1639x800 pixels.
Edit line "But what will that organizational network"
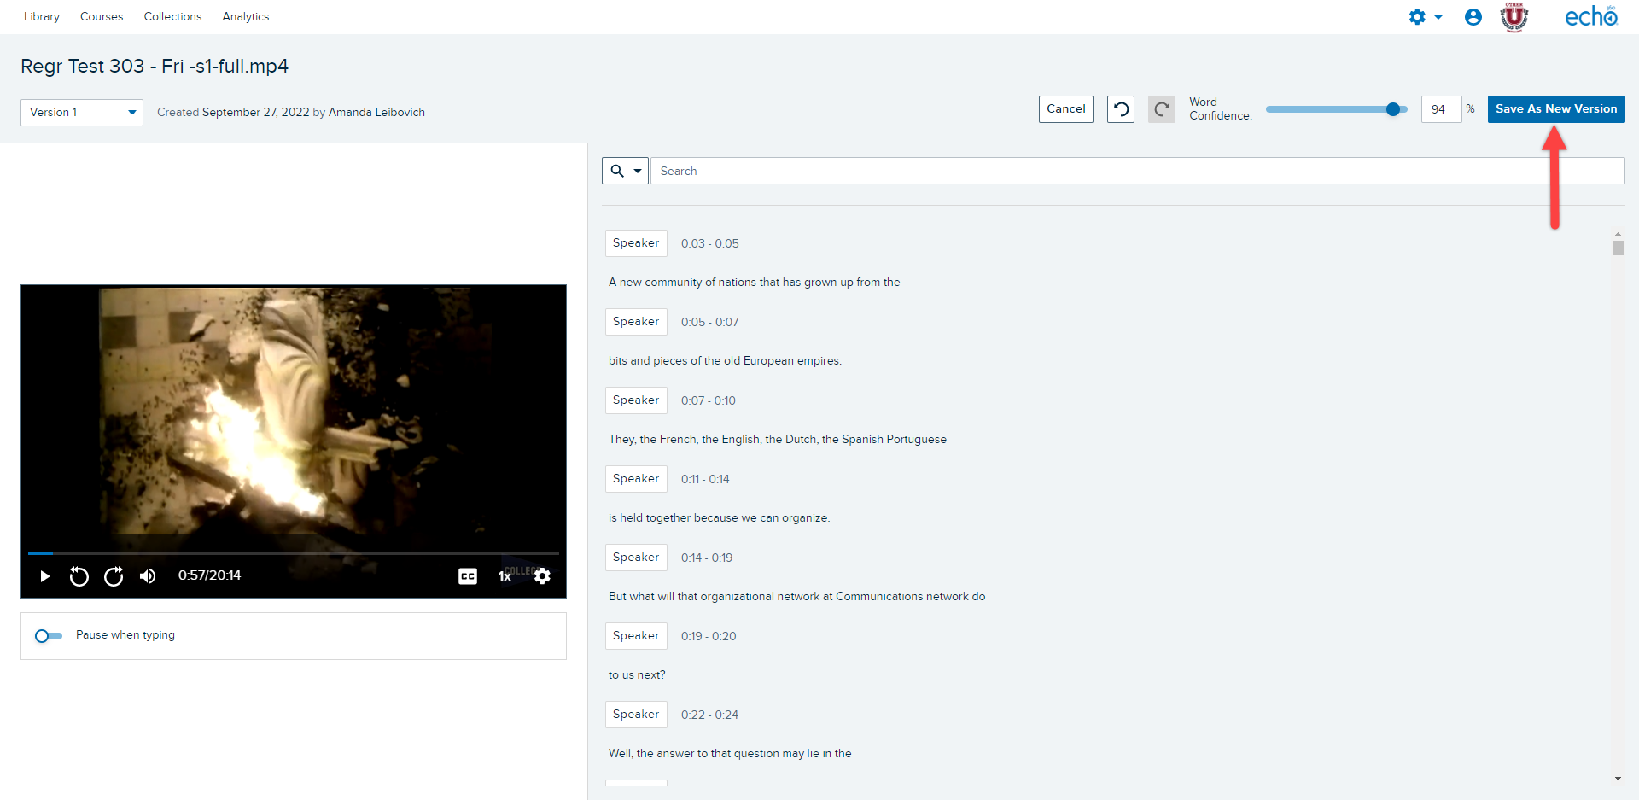point(796,597)
